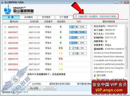Click the down arrow of details scrollbar
130x96 pixels.
tap(126, 76)
